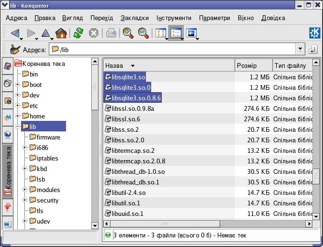Expand the home folder in the tree

18,116
